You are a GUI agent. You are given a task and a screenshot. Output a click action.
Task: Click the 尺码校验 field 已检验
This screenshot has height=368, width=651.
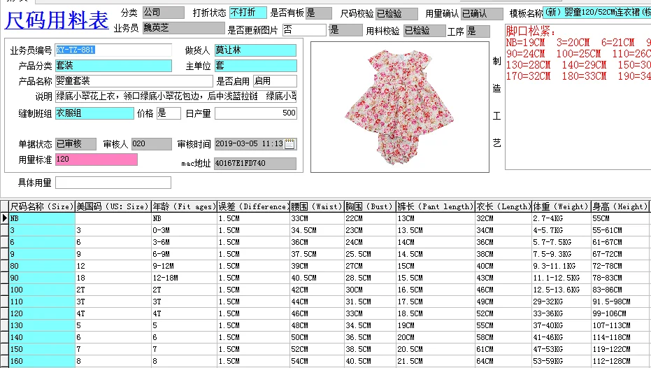396,14
